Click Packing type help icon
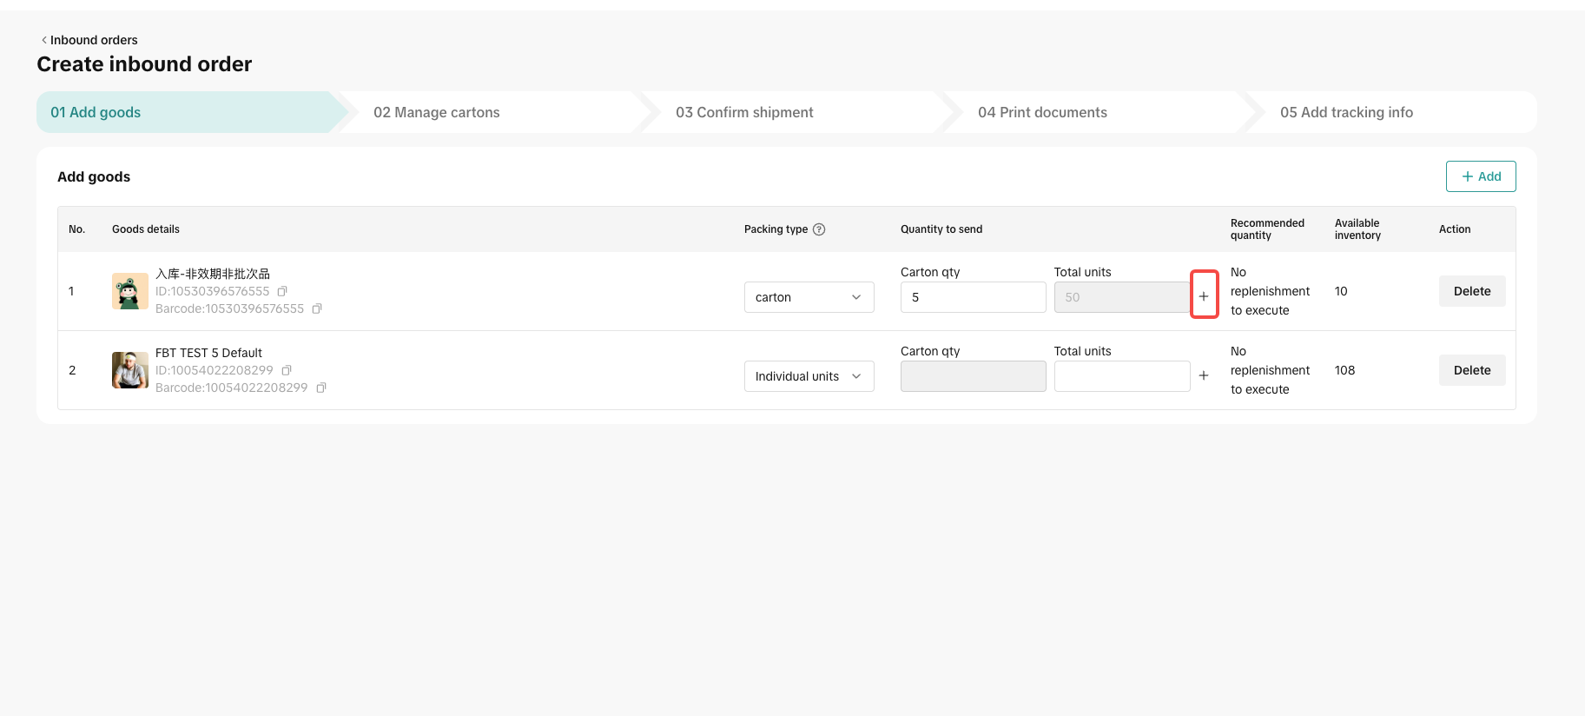The image size is (1585, 716). pos(818,229)
